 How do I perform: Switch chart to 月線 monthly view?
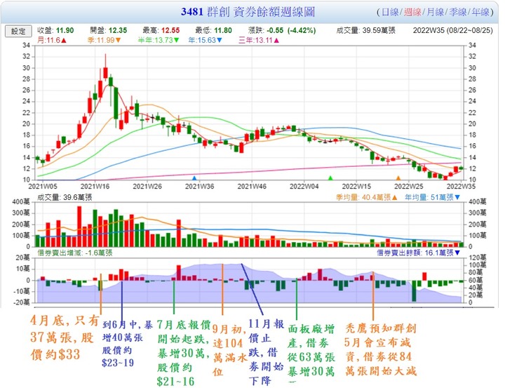(x=435, y=12)
